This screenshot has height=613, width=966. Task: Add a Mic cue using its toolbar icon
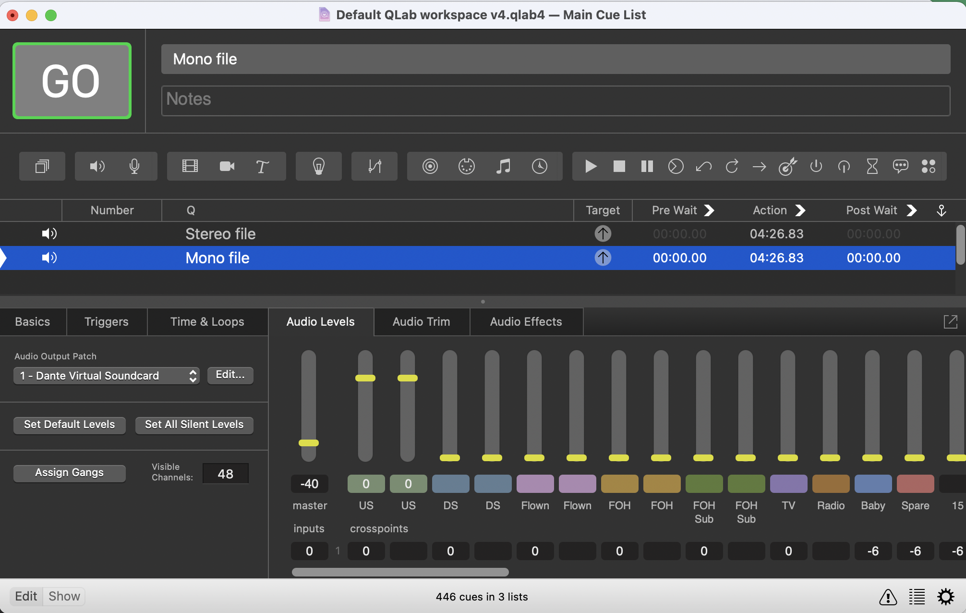[x=134, y=166]
